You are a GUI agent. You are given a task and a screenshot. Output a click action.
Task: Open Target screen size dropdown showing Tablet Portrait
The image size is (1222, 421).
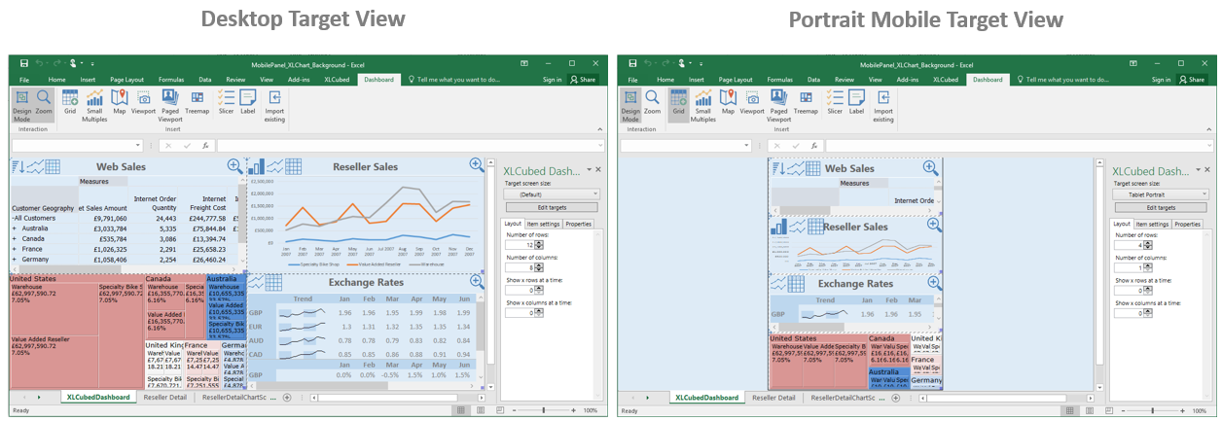(x=1162, y=194)
